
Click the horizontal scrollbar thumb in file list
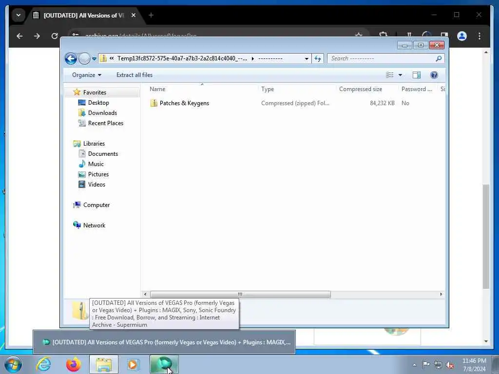(x=240, y=294)
